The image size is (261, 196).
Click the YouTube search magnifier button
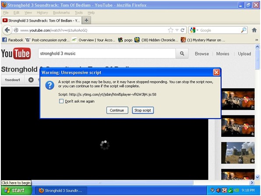(x=182, y=53)
